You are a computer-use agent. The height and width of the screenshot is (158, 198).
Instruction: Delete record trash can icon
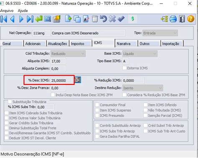[x=95, y=19]
